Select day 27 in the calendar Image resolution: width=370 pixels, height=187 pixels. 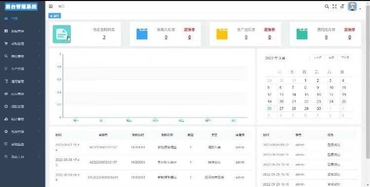click(281, 109)
